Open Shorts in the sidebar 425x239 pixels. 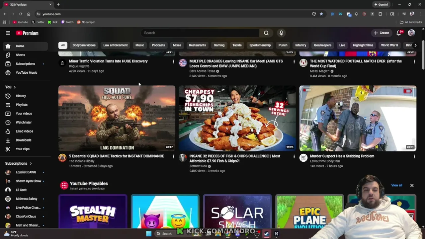(x=25, y=55)
